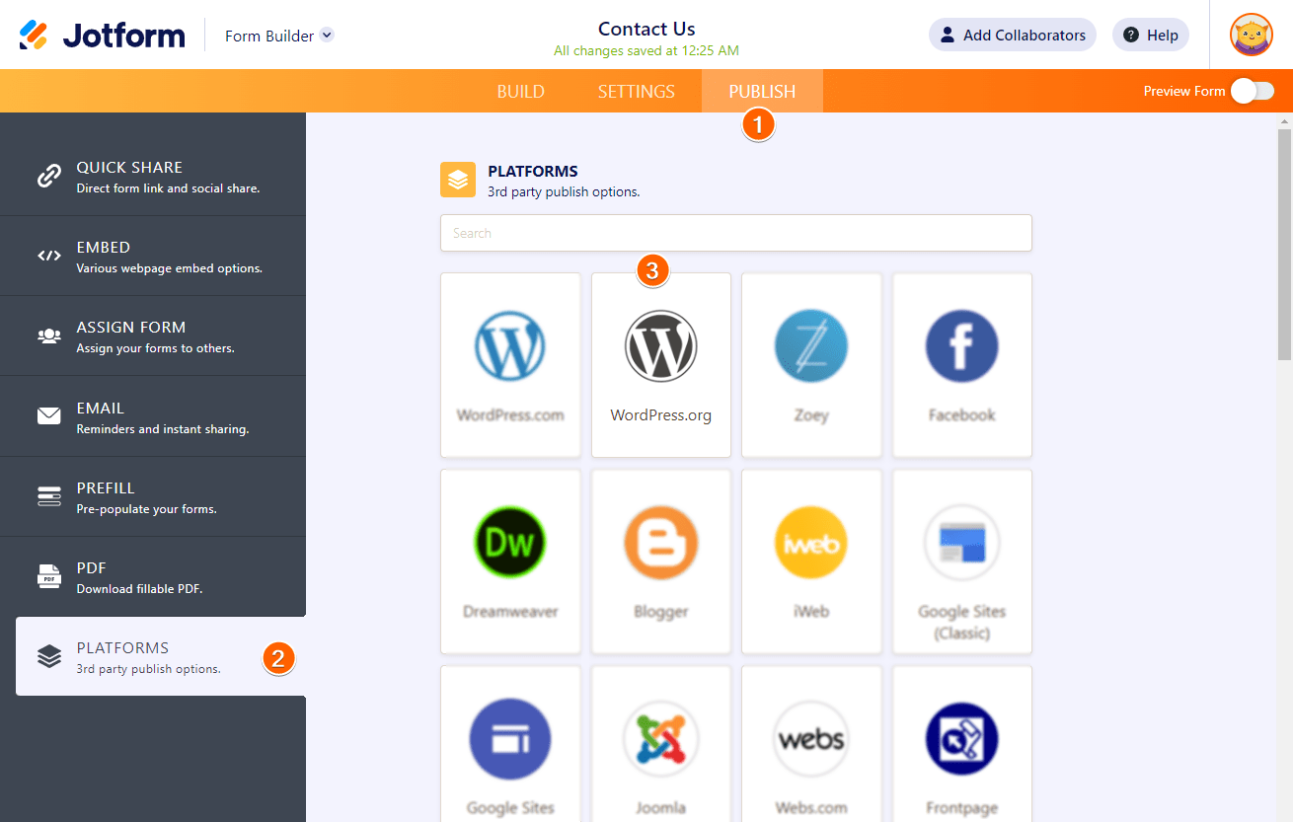
Task: Open the Prefill sidebar section
Action: pos(153,496)
